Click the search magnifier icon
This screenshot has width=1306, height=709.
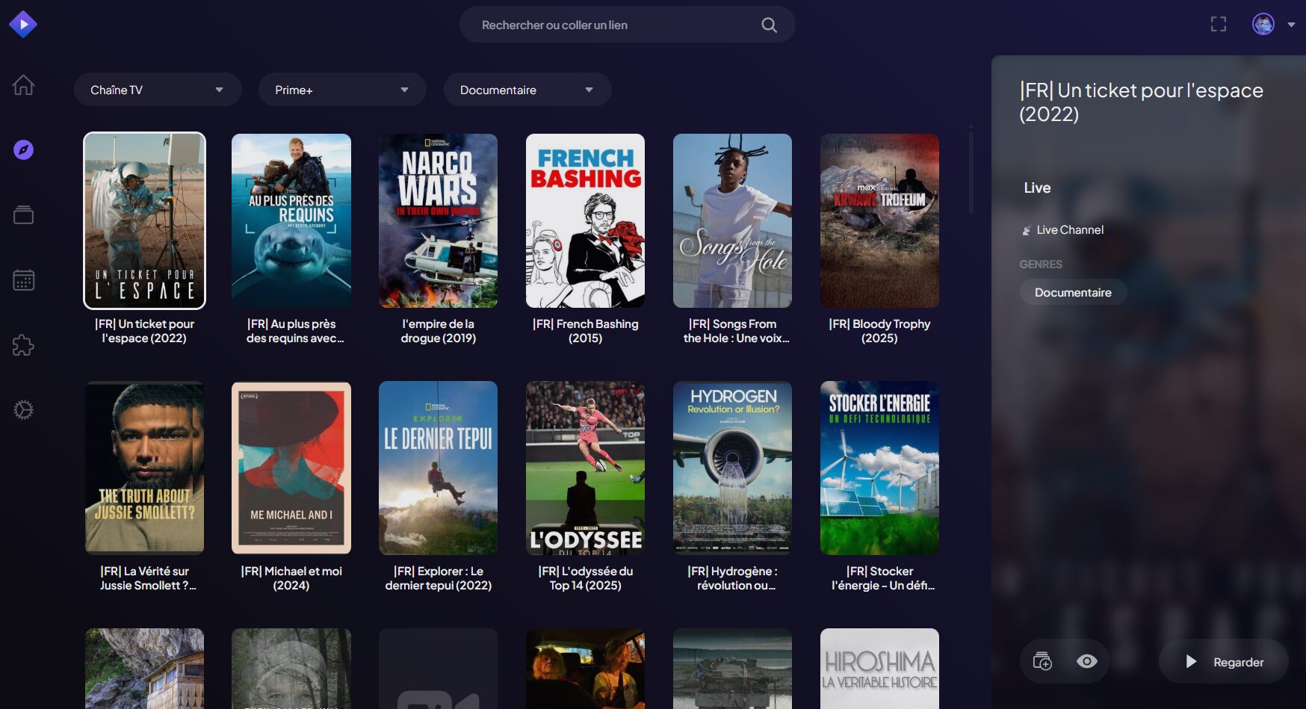(769, 25)
